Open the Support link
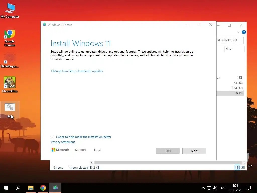257x193 pixels. click(x=81, y=150)
